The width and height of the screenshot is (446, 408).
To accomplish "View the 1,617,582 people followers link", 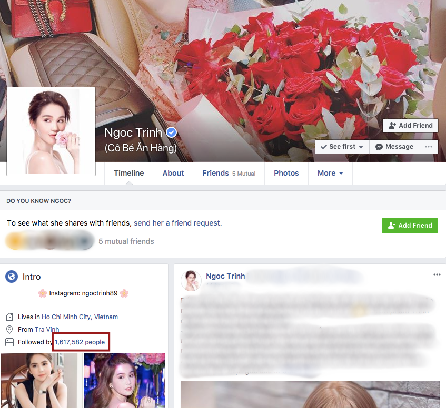I will point(80,342).
